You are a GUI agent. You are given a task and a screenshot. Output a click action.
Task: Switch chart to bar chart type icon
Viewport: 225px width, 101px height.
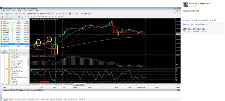(53, 14)
